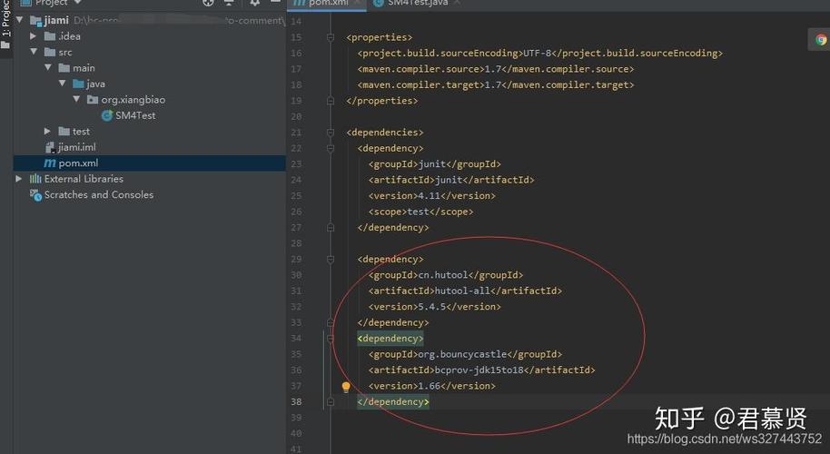The height and width of the screenshot is (454, 830).
Task: Switch to the pom.xml editor tab
Action: 328,3
